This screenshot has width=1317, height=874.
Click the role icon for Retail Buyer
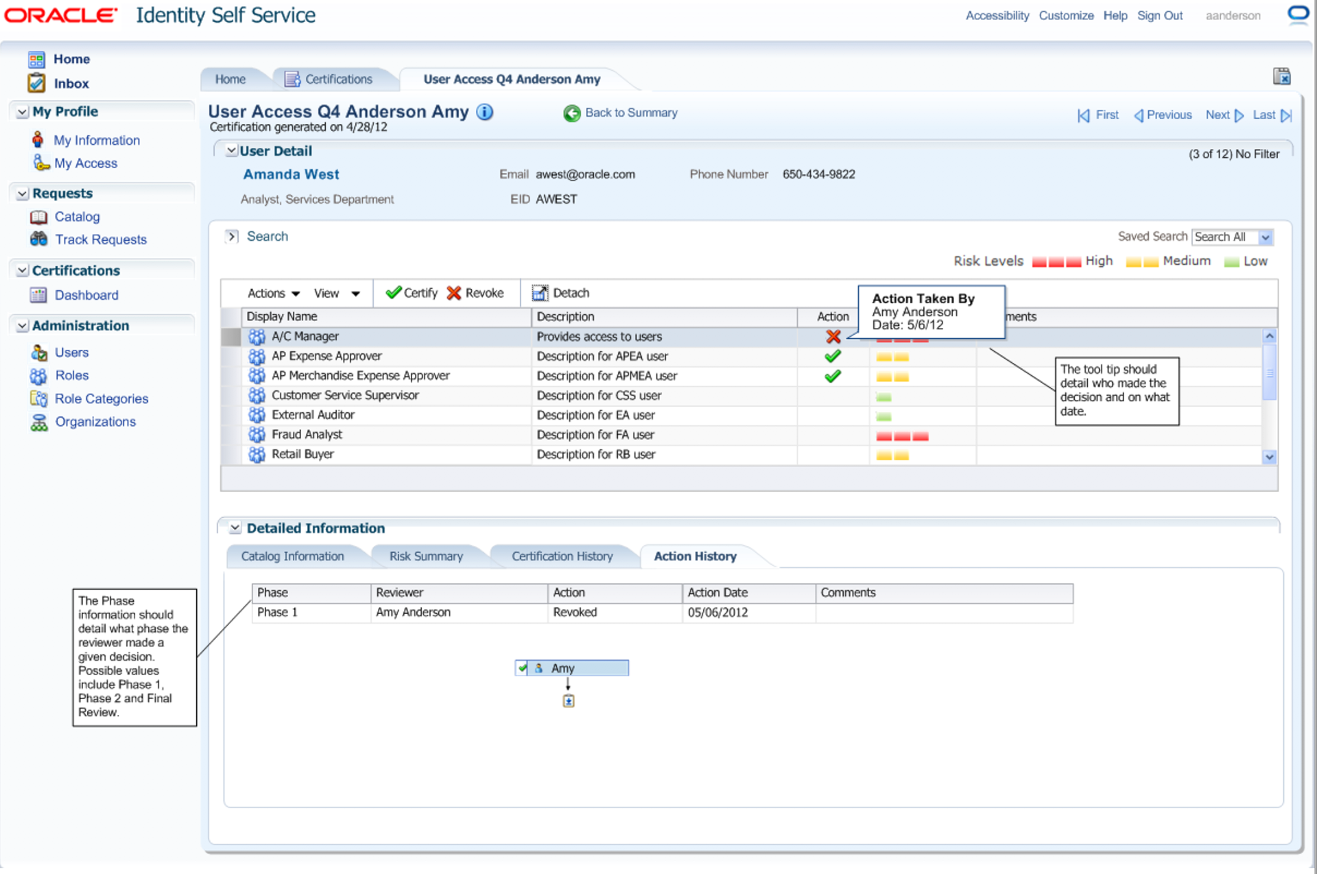pos(257,455)
